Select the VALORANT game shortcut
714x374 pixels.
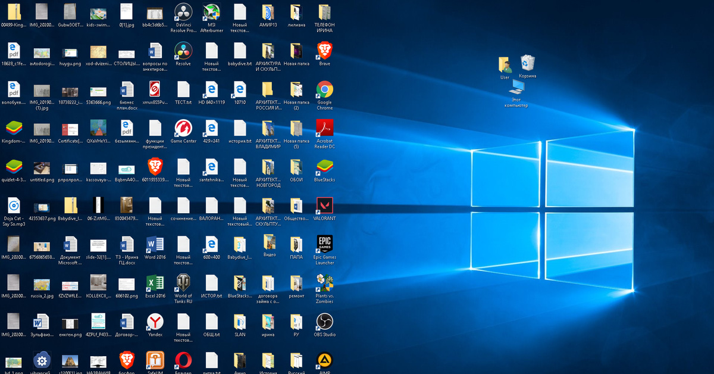coord(324,206)
